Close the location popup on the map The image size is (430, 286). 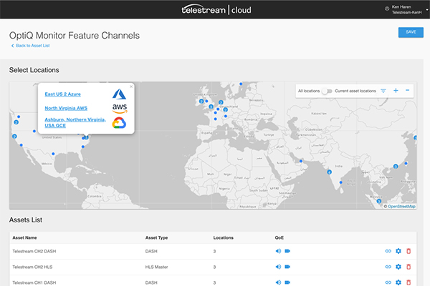pyautogui.click(x=131, y=87)
